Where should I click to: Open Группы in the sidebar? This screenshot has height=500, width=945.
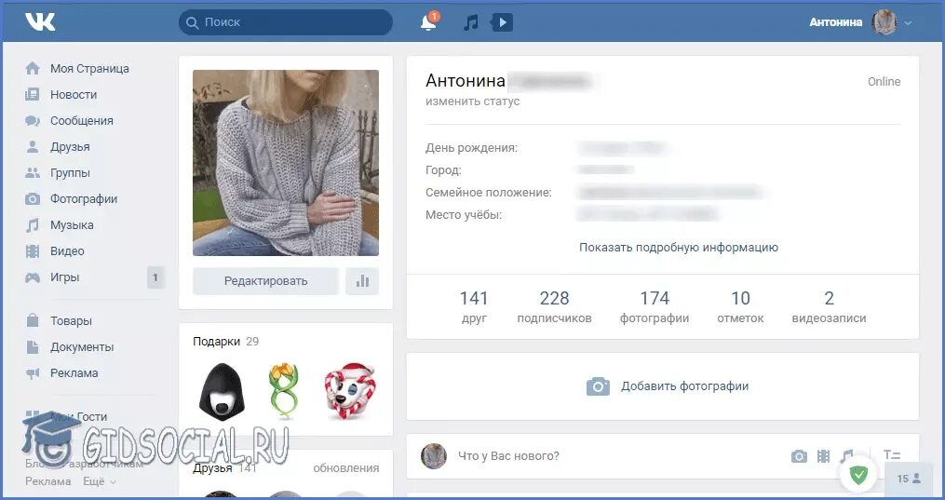coord(70,173)
